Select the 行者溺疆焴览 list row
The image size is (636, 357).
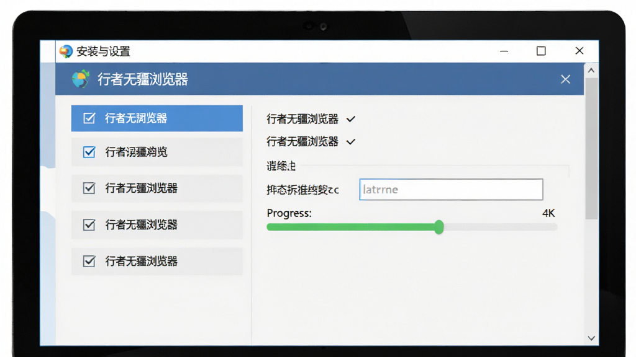(157, 152)
